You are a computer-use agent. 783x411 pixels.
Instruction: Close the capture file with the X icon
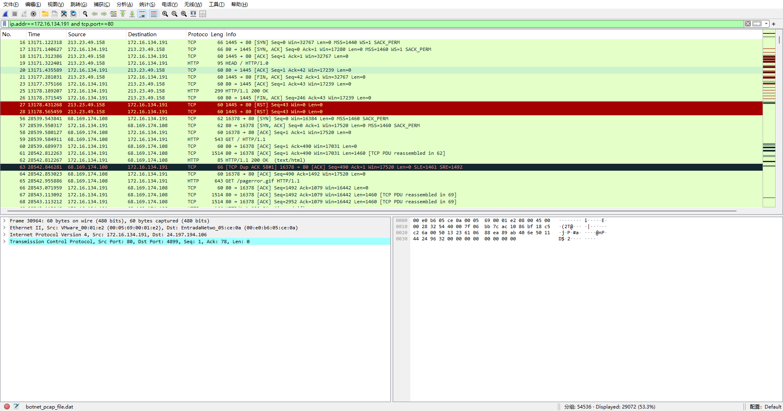(64, 14)
